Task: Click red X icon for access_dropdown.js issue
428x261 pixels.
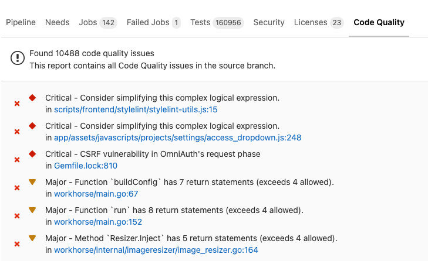Action: [17, 132]
